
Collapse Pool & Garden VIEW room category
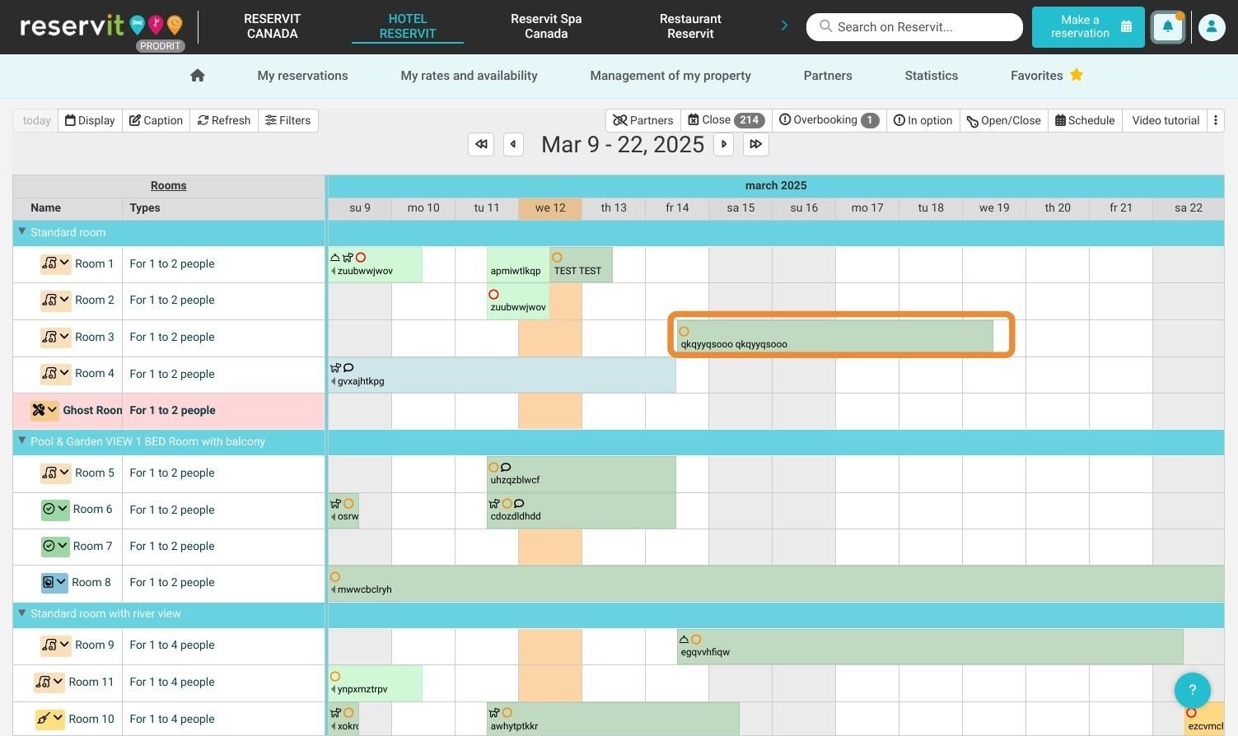pyautogui.click(x=22, y=441)
